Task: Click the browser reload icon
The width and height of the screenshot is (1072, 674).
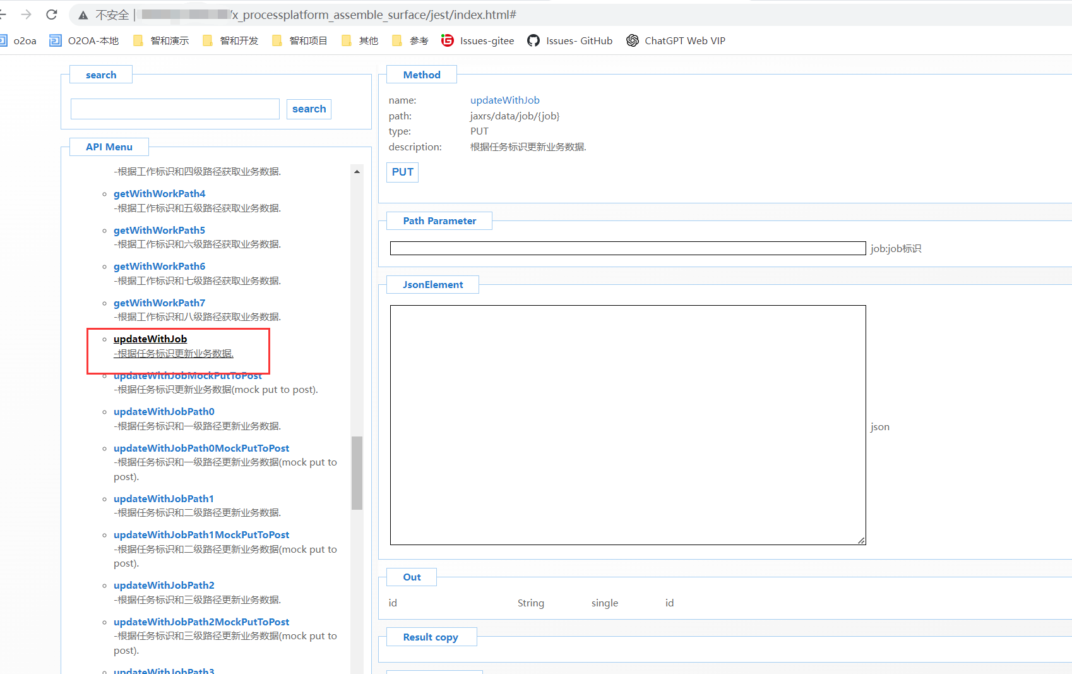Action: click(52, 15)
